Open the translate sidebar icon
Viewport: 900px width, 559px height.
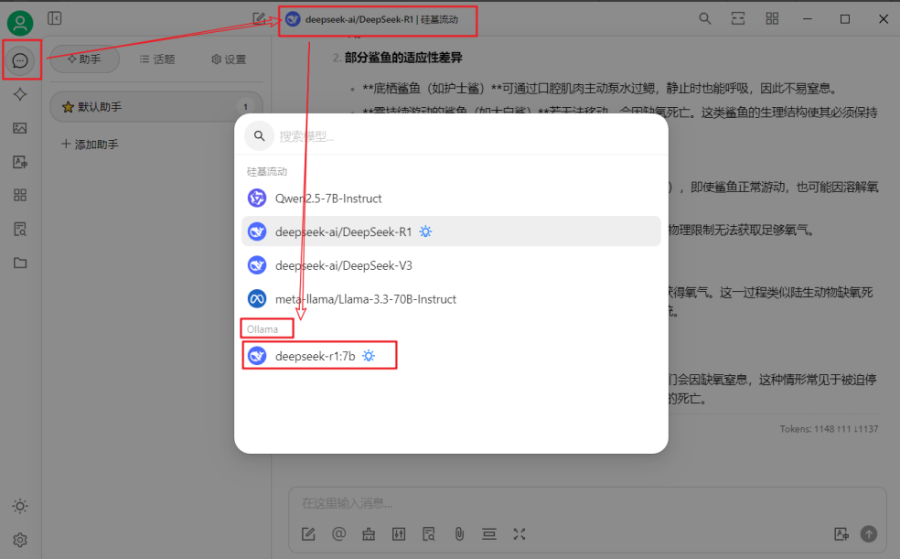tap(20, 162)
